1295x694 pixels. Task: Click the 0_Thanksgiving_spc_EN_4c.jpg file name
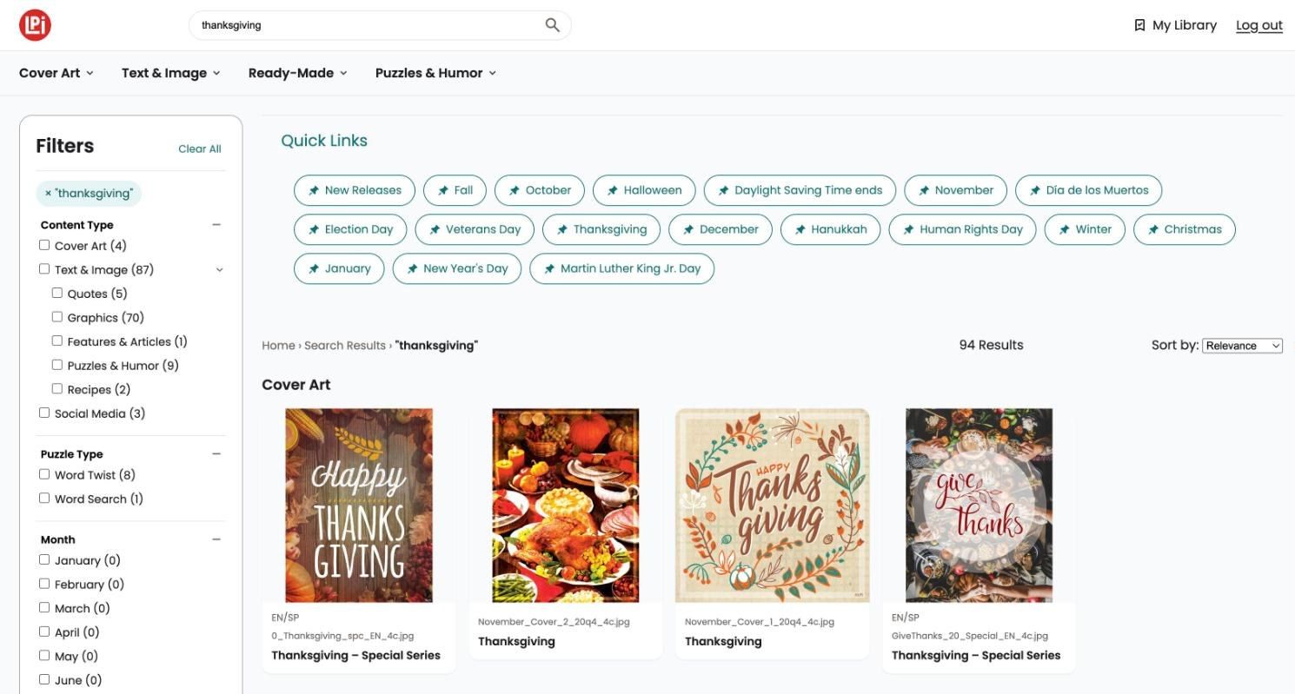[342, 636]
